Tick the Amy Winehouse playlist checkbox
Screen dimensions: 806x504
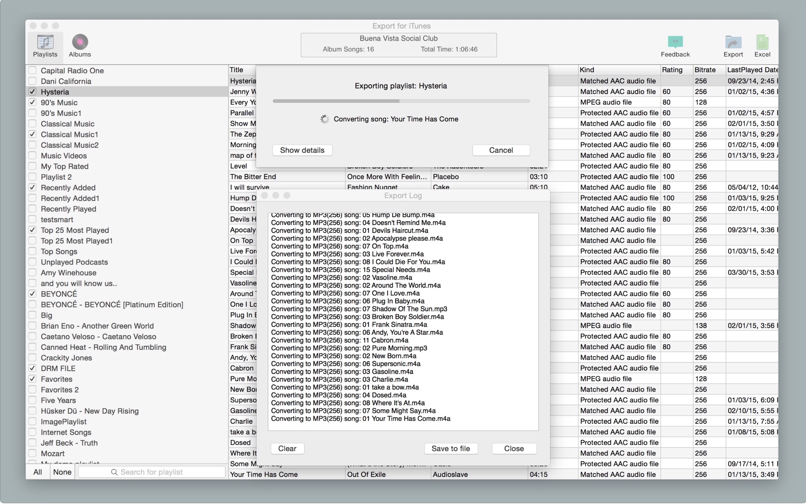coord(33,273)
